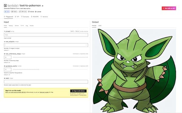Click the num_inference_steps number box

pyautogui.click(x=8, y=57)
